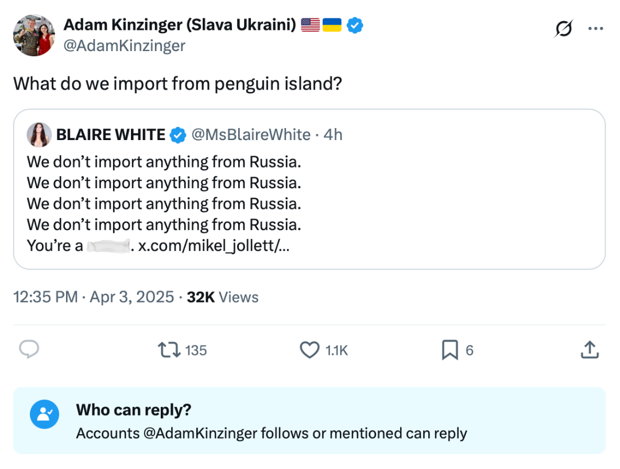Viewport: 620px width, 469px height.
Task: Open the three-dot more options menu
Action: (596, 28)
